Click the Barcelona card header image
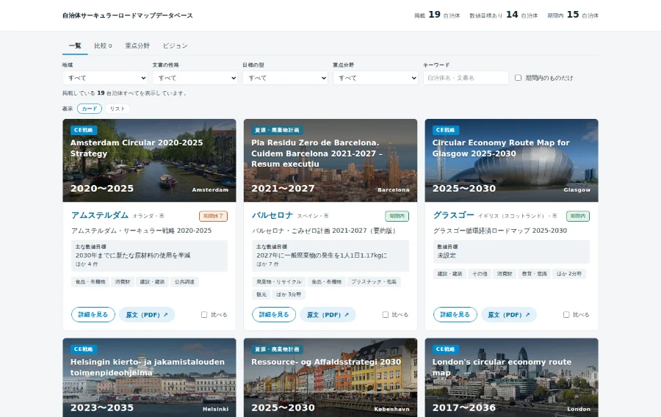 pyautogui.click(x=330, y=161)
